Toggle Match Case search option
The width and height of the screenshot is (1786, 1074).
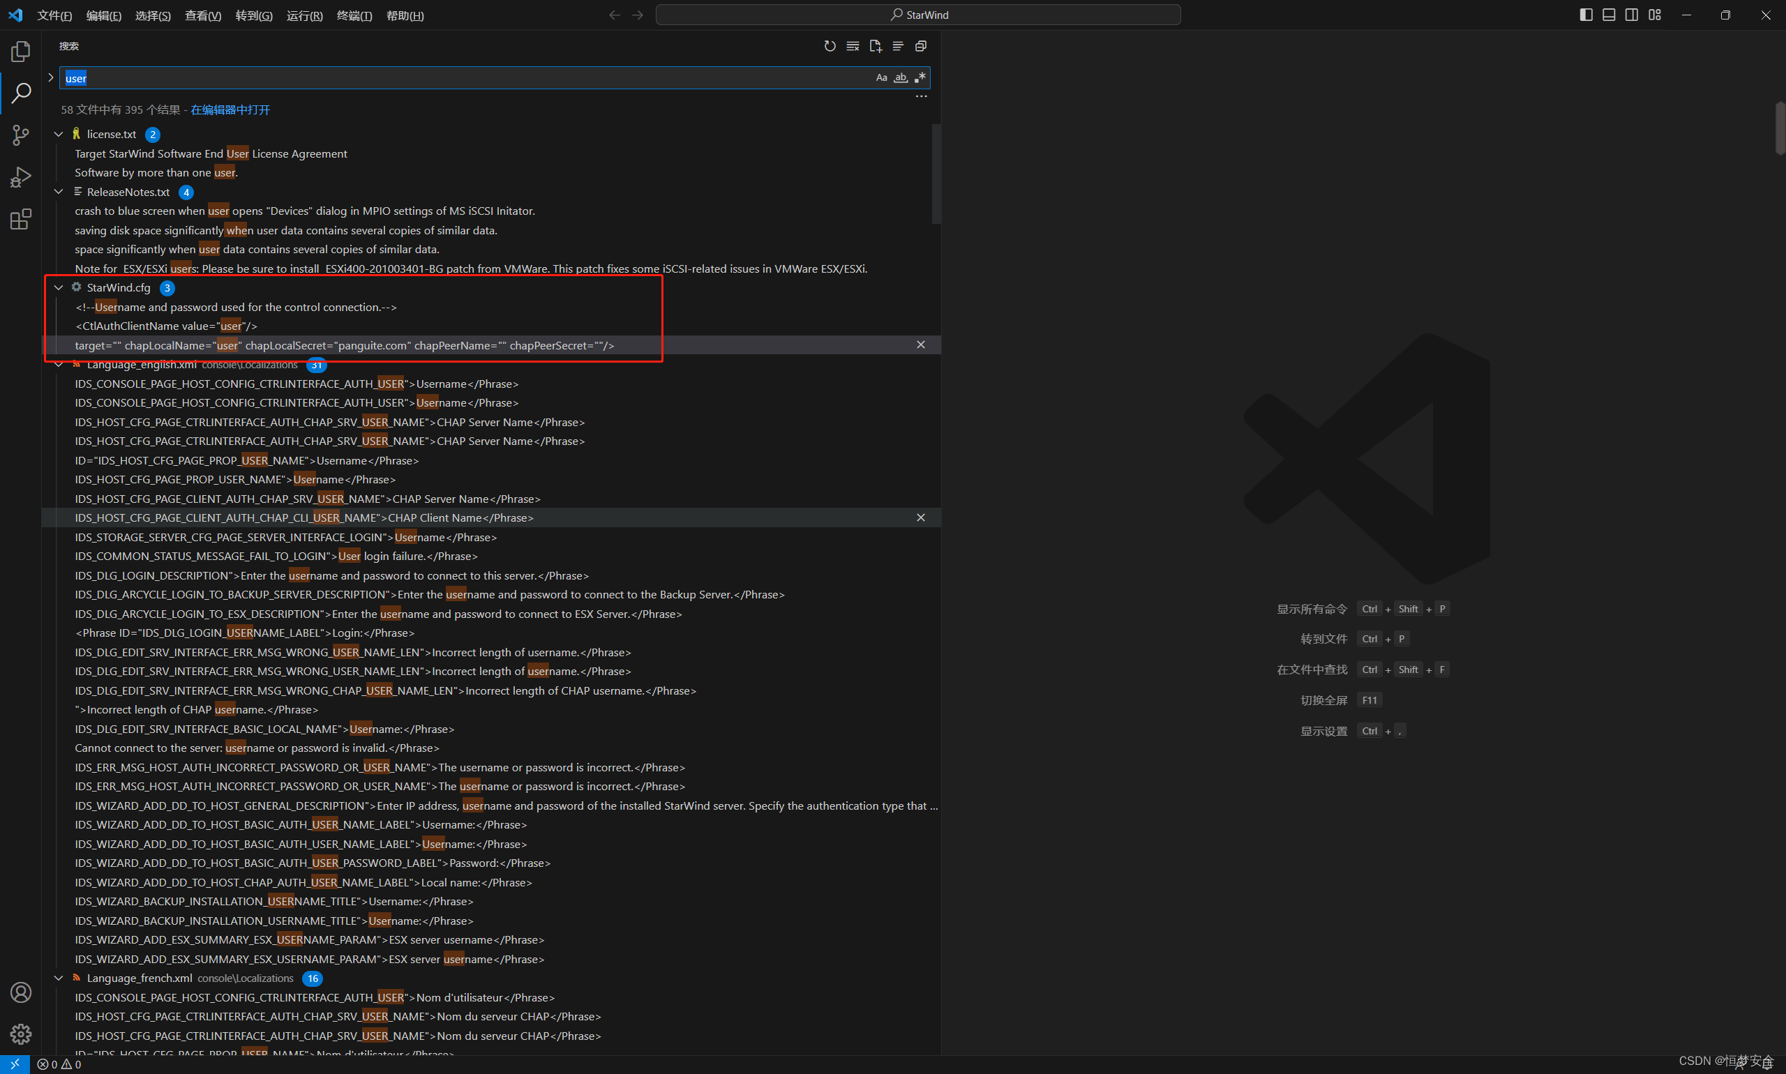pyautogui.click(x=881, y=77)
